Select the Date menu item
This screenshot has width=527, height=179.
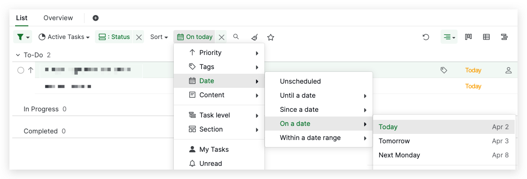click(219, 81)
